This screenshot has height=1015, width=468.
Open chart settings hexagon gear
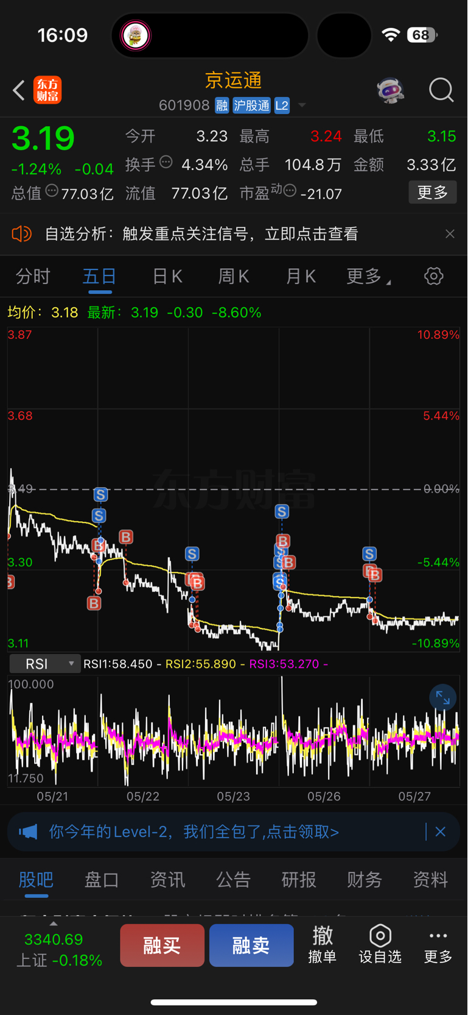[433, 276]
